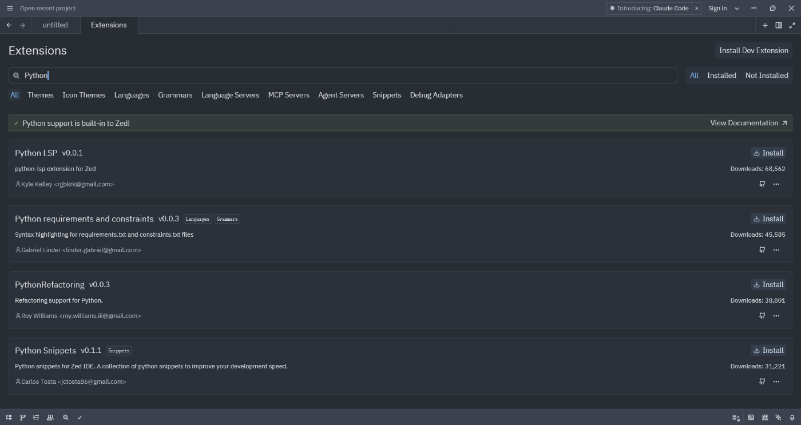Show All extensions install filter

tap(694, 76)
